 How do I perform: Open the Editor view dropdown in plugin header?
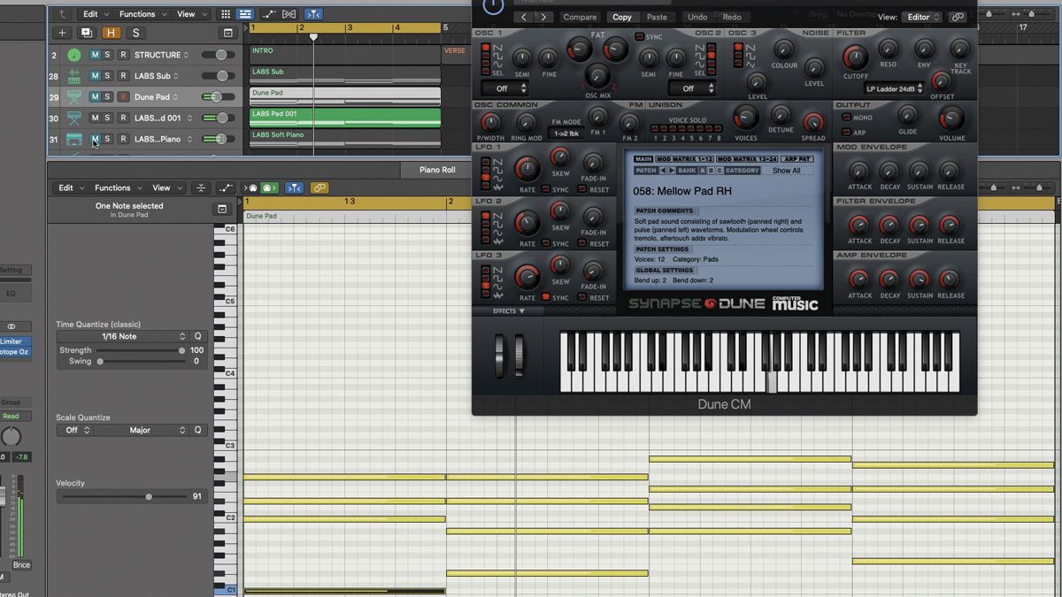[x=921, y=16]
